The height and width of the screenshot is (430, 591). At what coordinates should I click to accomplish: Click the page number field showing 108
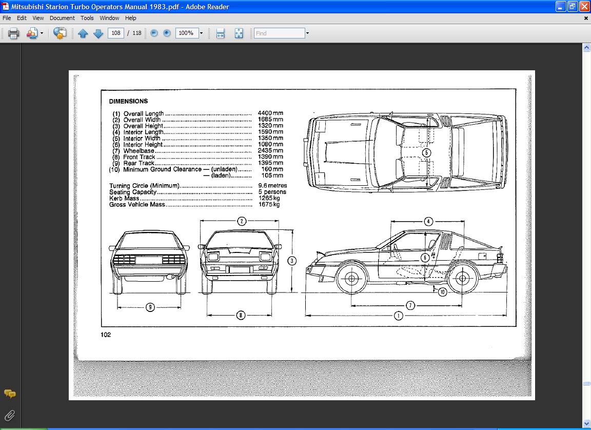pyautogui.click(x=116, y=33)
